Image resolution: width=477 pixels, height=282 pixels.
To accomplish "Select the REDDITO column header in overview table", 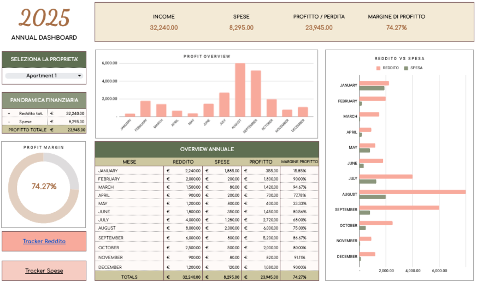I will pyautogui.click(x=183, y=162).
